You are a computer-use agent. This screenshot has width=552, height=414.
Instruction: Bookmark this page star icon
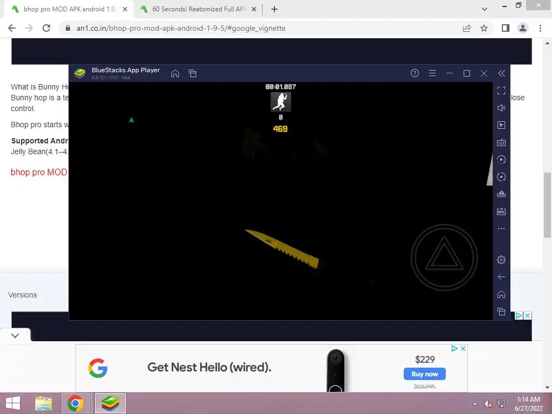coord(484,28)
